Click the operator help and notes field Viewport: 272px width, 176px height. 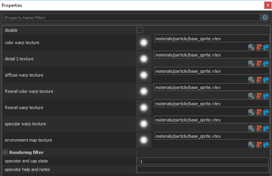pyautogui.click(x=203, y=169)
